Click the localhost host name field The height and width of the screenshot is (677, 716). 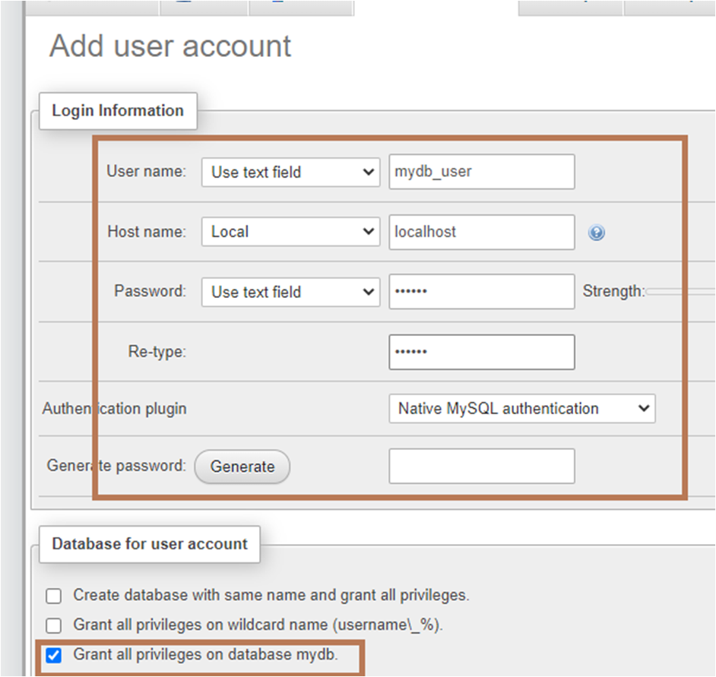(481, 232)
